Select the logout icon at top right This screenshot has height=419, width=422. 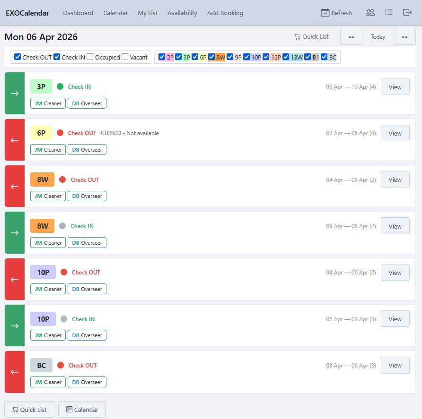pos(407,12)
